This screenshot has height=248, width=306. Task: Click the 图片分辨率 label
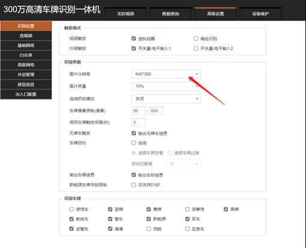click(x=80, y=74)
